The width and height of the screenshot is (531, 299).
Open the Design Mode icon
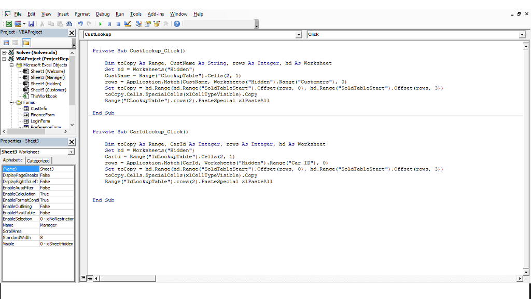point(128,23)
